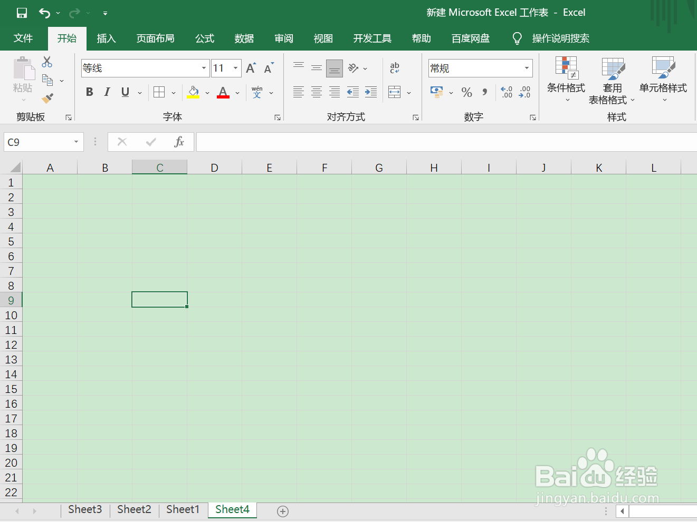Apply percent style to the cell
Screen dimensions: 697x522
point(467,92)
